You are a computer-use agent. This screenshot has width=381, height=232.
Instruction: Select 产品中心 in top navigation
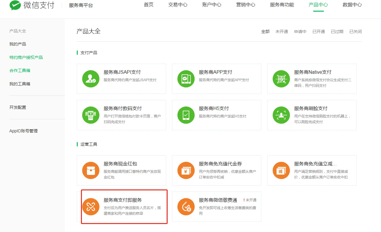pos(318,5)
